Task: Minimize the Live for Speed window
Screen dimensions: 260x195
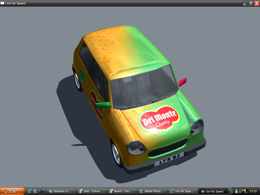Action: [x=245, y=3]
